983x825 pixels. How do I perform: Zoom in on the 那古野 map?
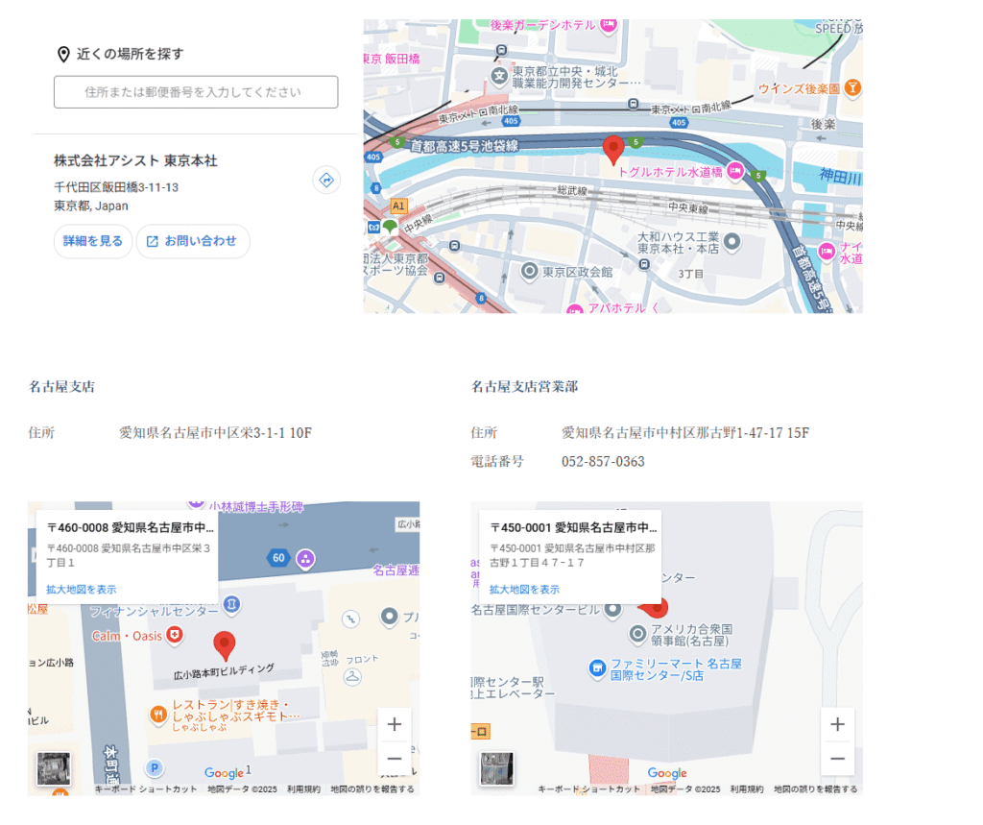[x=837, y=724]
